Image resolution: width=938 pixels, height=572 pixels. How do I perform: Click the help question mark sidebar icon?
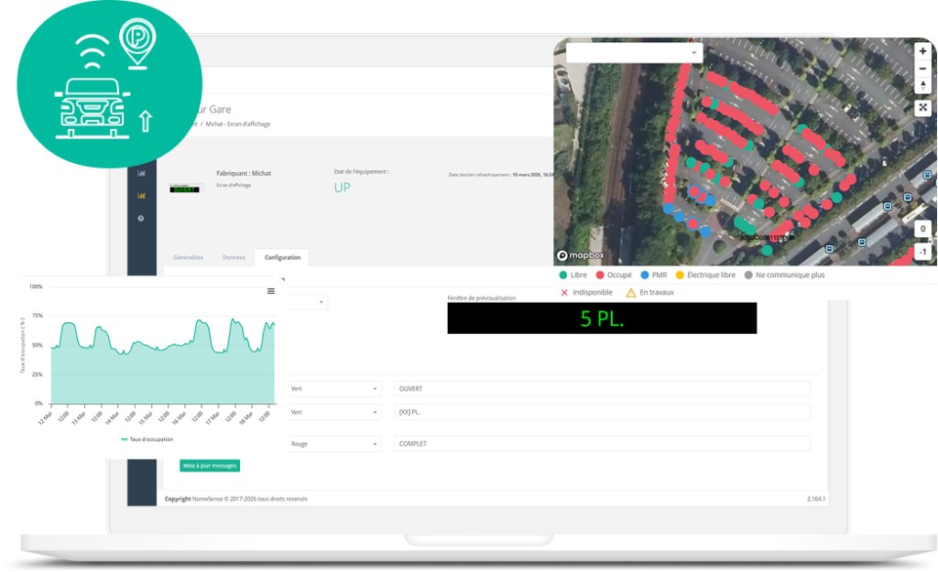coord(141,219)
